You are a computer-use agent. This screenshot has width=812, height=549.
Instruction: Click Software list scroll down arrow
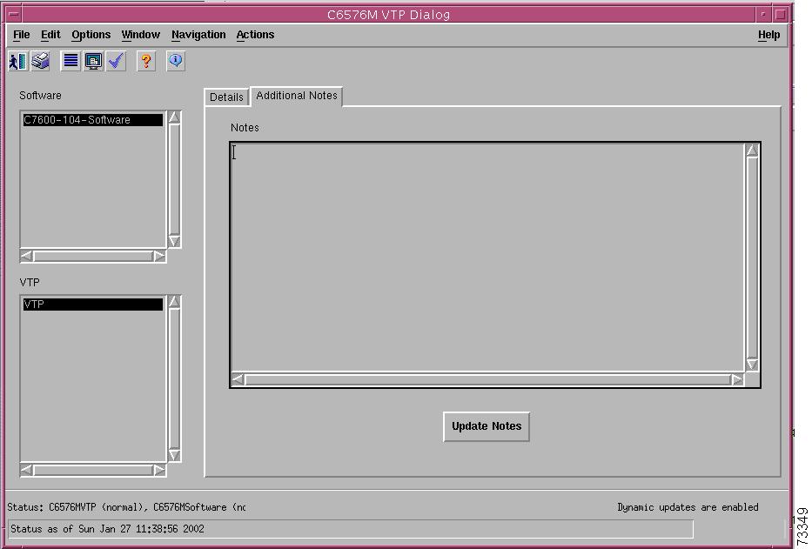click(175, 241)
